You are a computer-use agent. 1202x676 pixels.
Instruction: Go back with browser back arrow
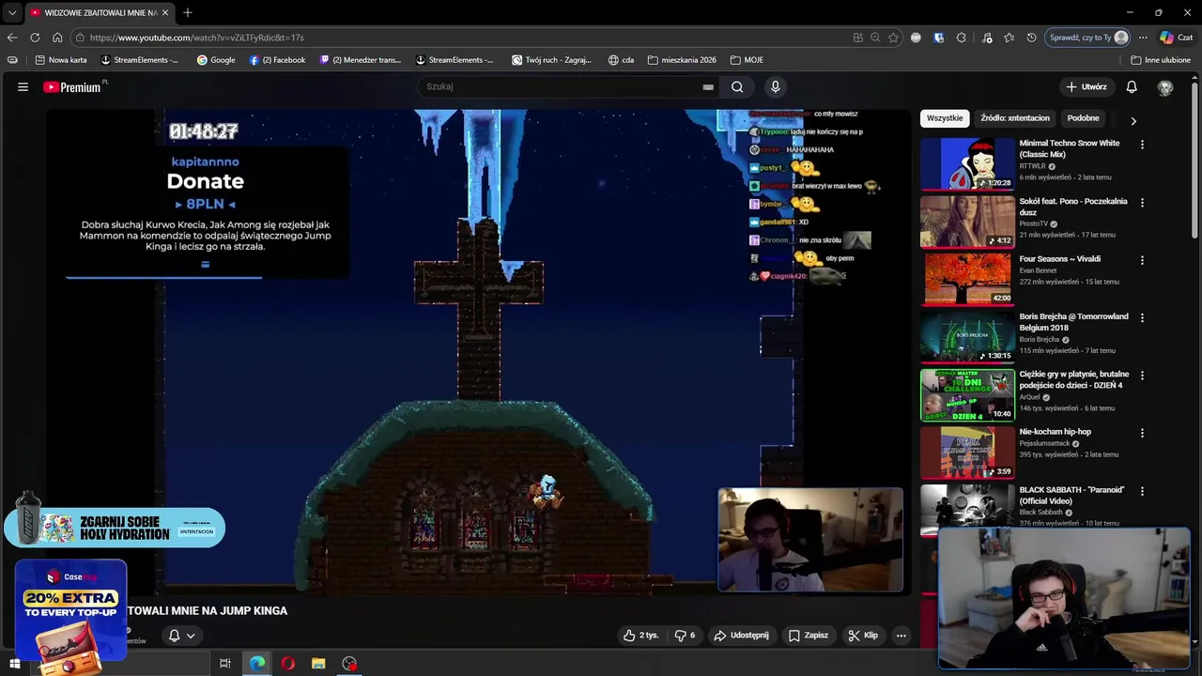(x=12, y=38)
